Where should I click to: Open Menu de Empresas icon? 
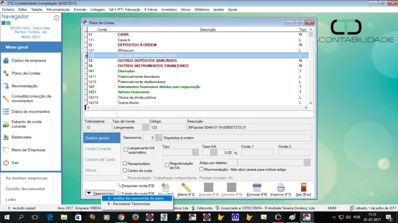click(6, 150)
